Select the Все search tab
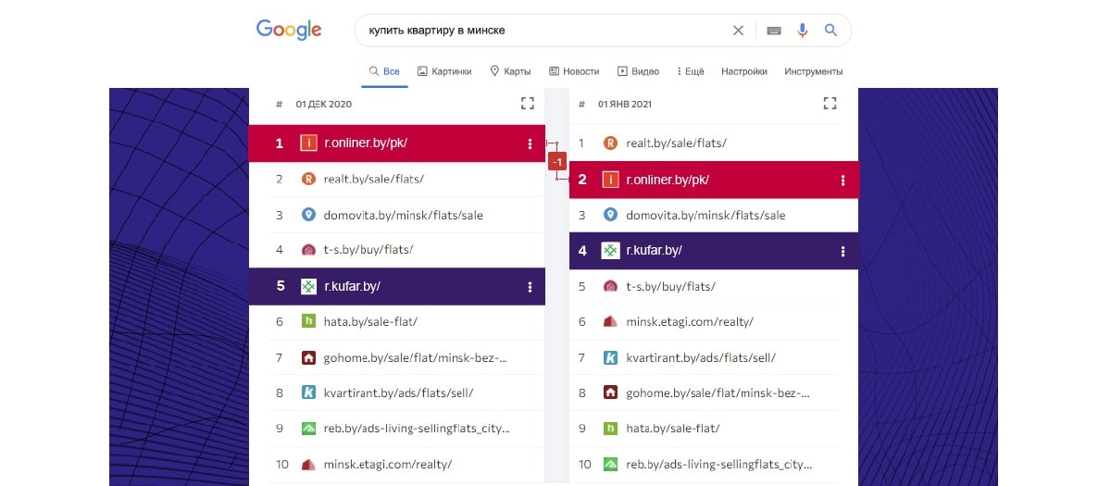 [x=384, y=71]
